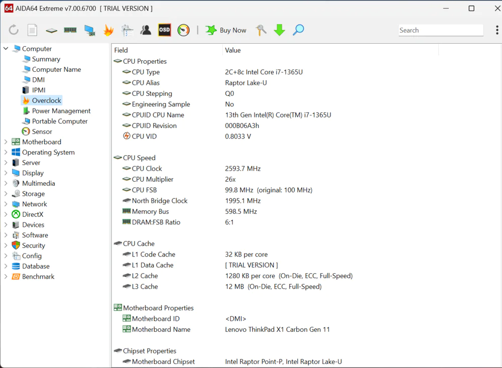The image size is (502, 368).
Task: Open Portable Computer page
Action: click(55, 121)
